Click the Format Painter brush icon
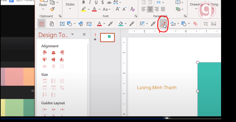 pyautogui.click(x=52, y=9)
